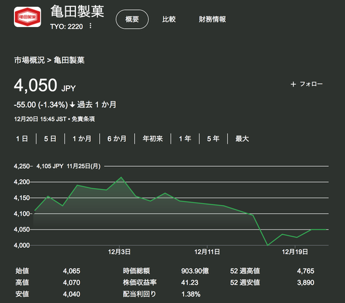Open the three-dot menu beside TYO: 2220
Image resolution: width=345 pixels, height=303 pixels.
[x=90, y=26]
